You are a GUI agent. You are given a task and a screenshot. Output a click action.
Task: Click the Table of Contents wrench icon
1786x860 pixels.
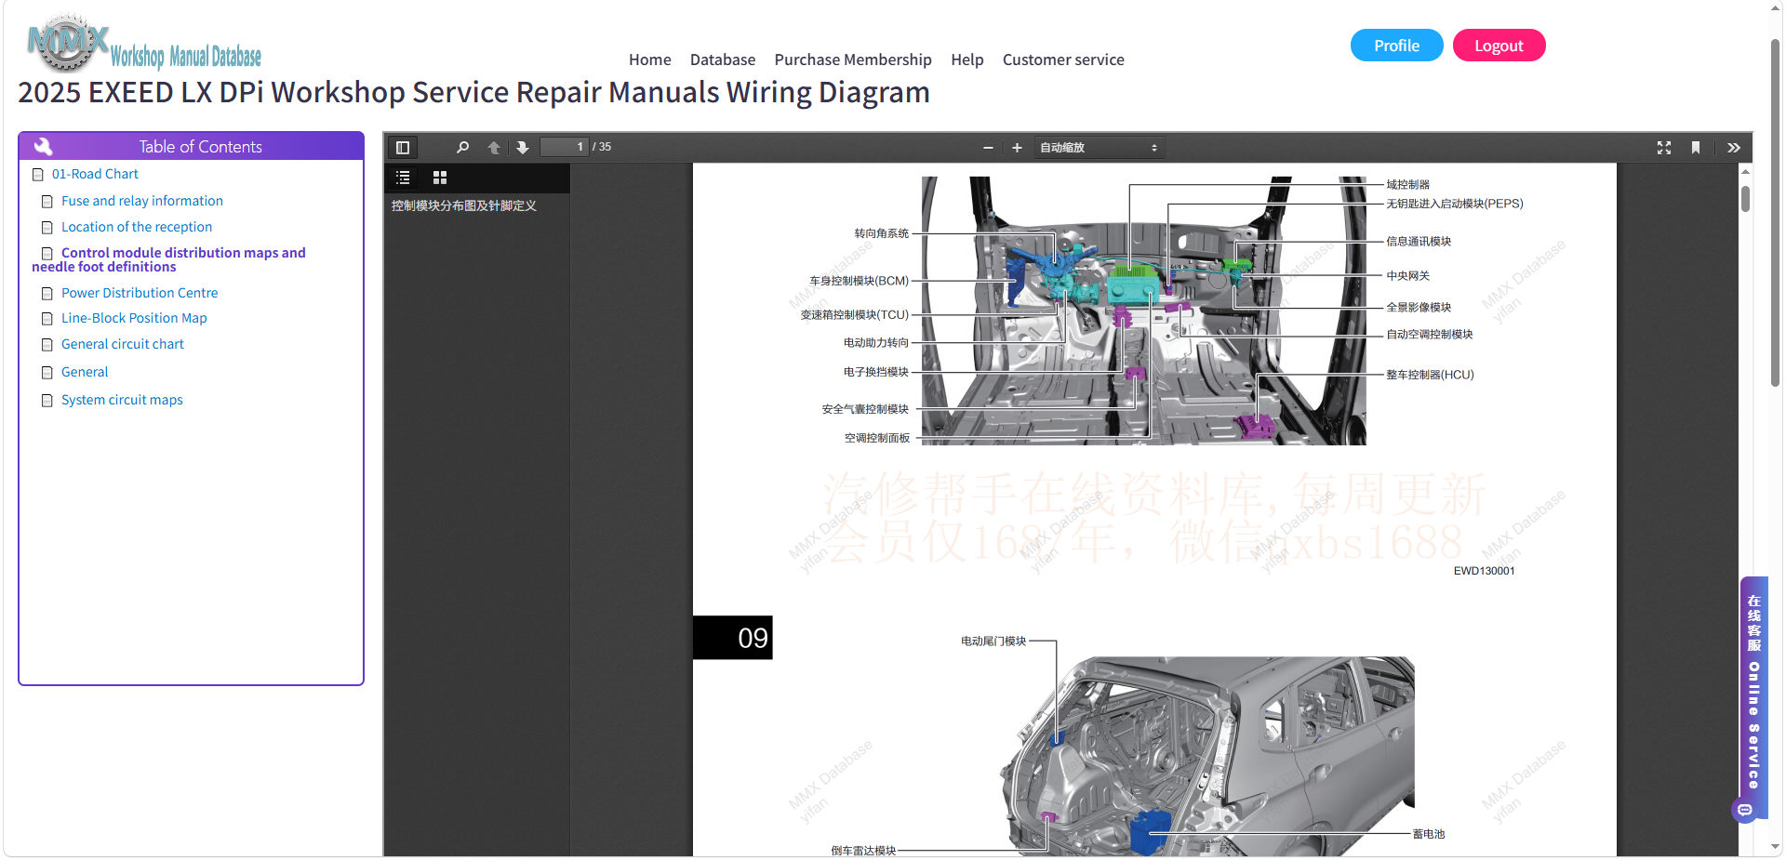pyautogui.click(x=43, y=146)
